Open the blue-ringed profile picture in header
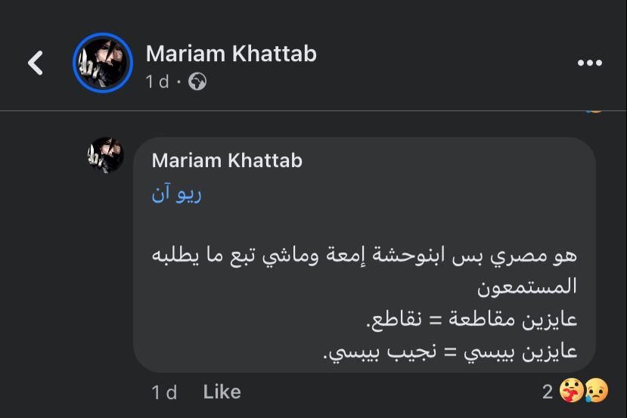 [103, 63]
